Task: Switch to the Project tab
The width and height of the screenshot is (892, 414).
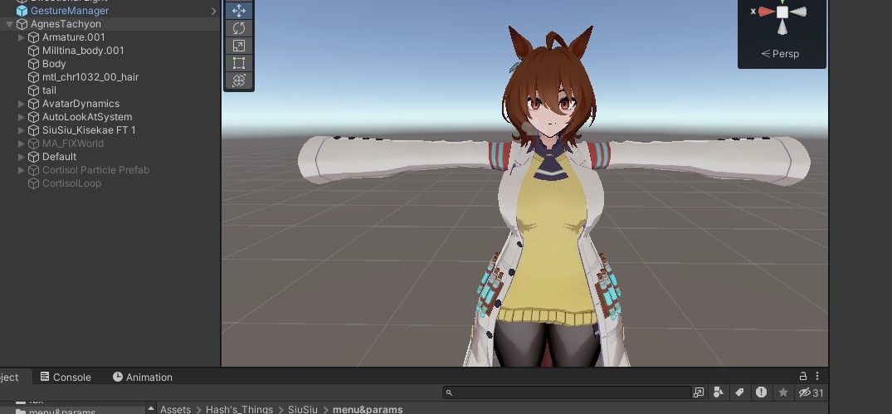Action: pyautogui.click(x=10, y=377)
